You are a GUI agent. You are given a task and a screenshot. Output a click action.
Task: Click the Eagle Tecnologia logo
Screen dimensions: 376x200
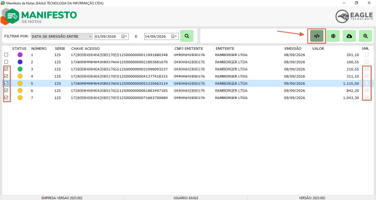(x=355, y=17)
